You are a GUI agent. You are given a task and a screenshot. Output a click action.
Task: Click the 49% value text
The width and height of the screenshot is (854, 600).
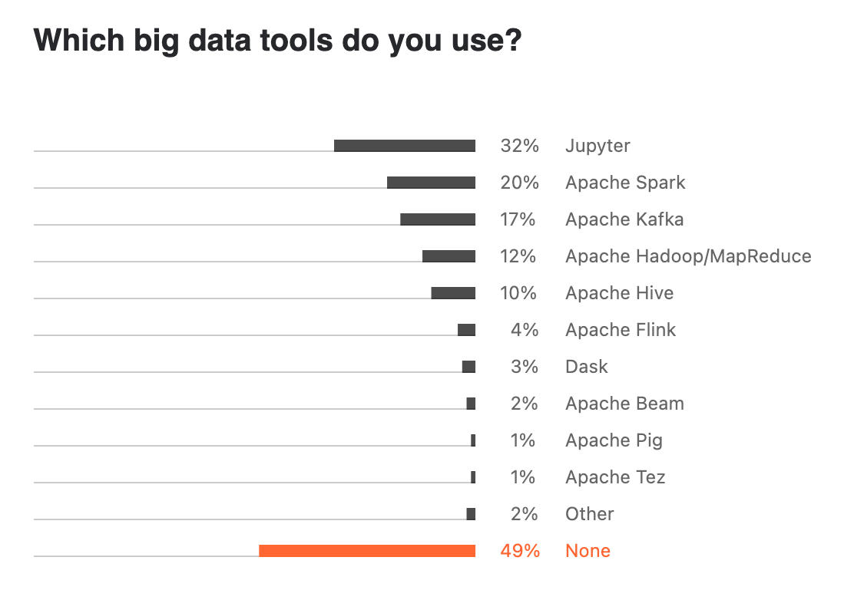tap(520, 550)
